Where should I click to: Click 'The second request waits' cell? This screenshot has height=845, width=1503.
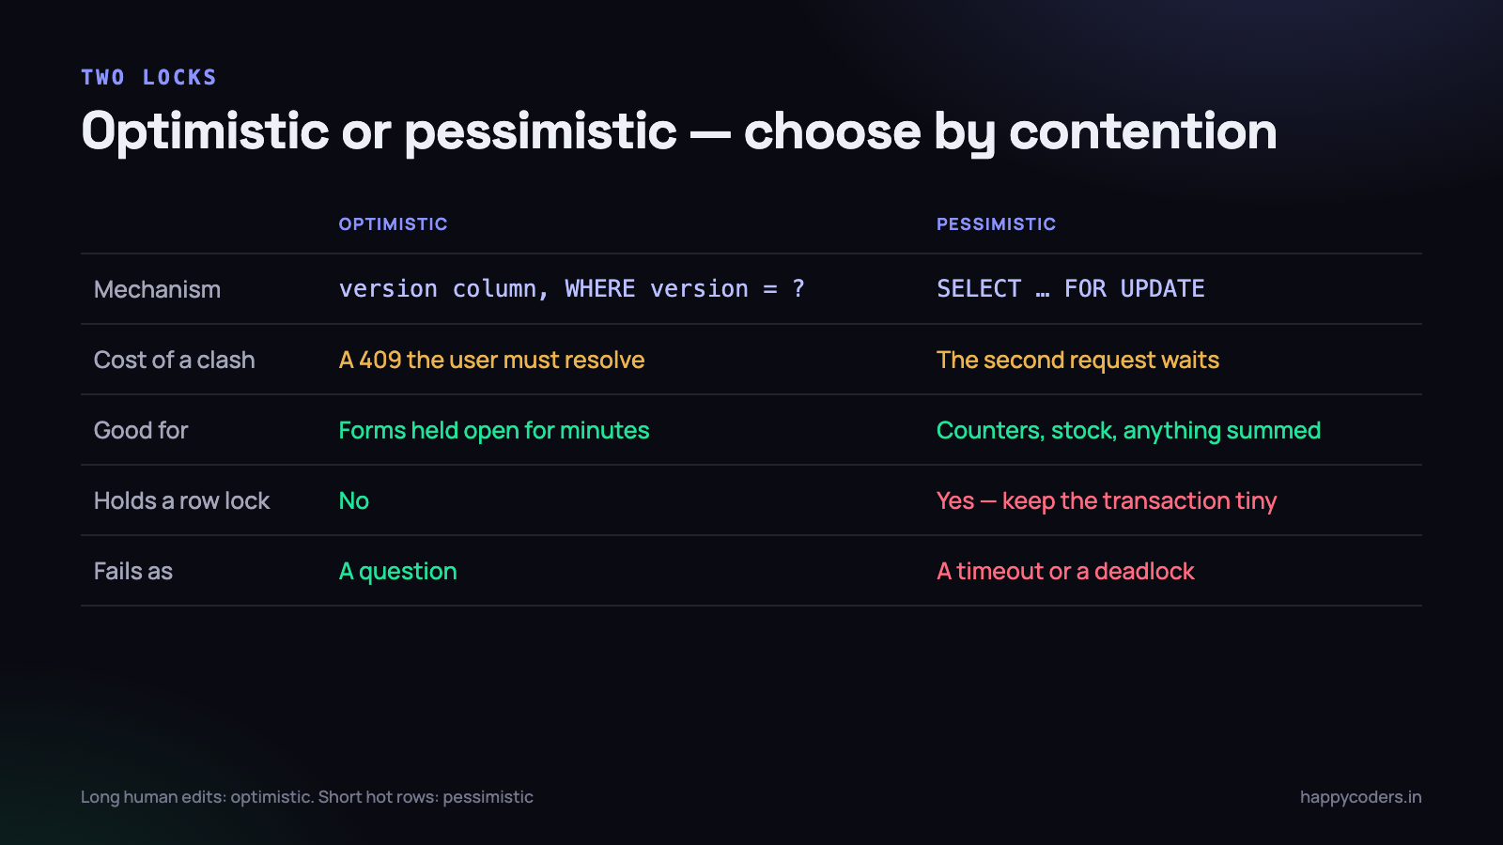coord(1077,360)
